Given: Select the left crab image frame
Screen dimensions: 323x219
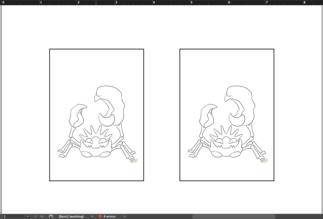Looking at the screenshot, I should pyautogui.click(x=97, y=115).
